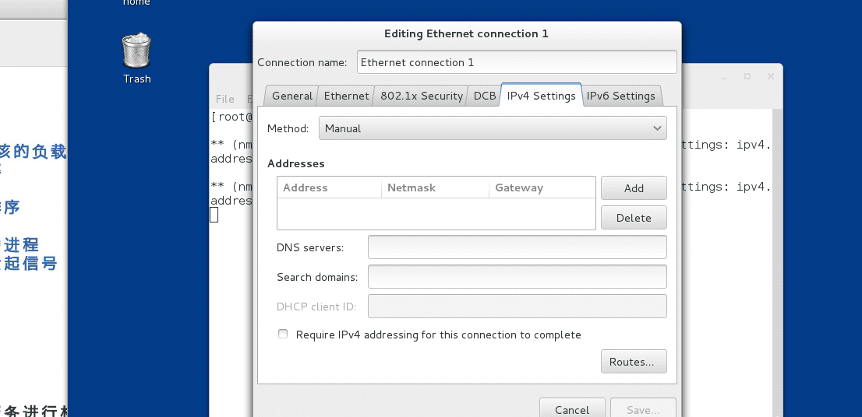This screenshot has width=862, height=417.
Task: Cancel editing the Ethernet connection
Action: tap(572, 409)
